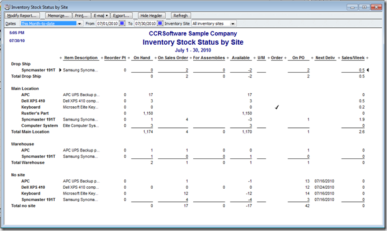
Task: Click the Hide Header button
Action: click(x=152, y=16)
